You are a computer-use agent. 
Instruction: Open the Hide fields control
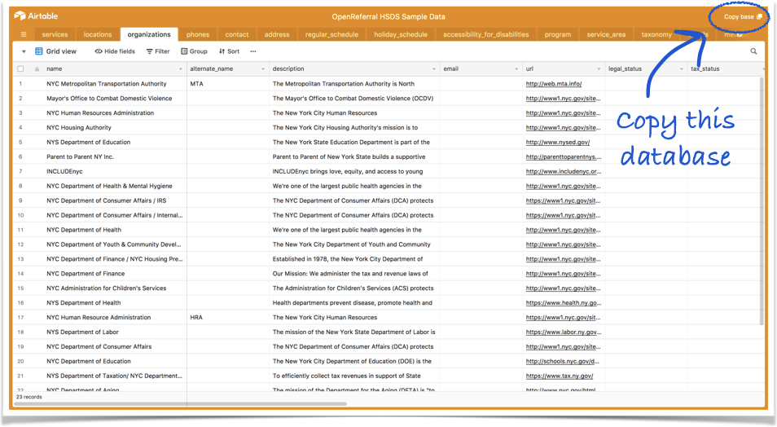click(x=115, y=51)
